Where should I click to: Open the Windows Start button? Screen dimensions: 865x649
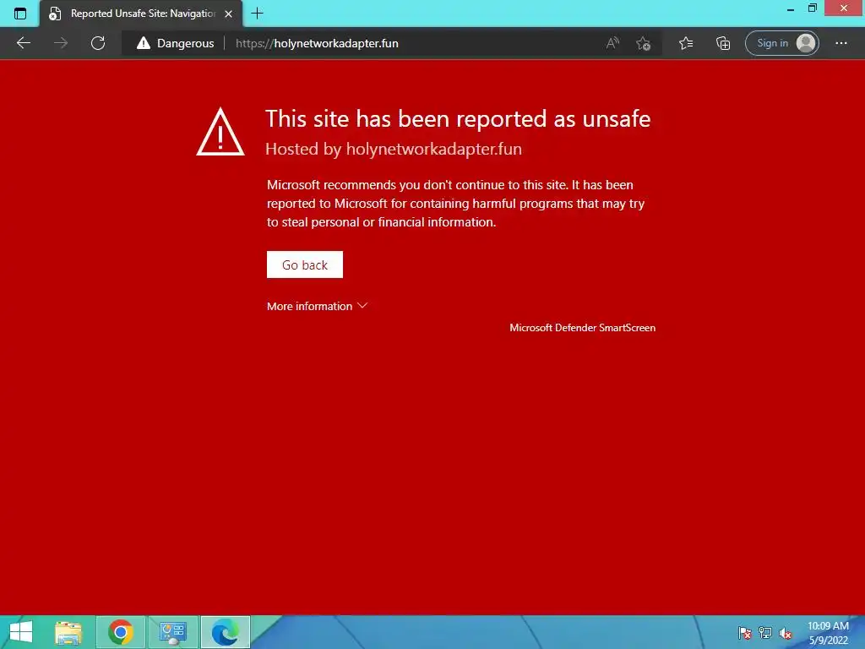coord(21,632)
